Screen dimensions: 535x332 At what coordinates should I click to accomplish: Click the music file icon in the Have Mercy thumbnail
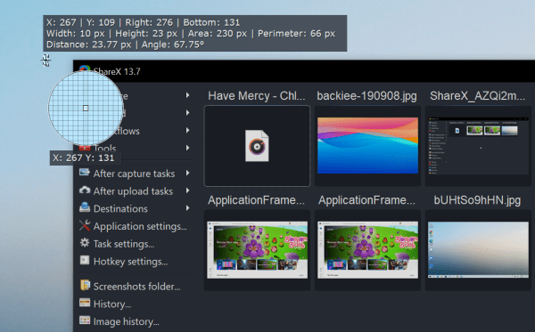(257, 146)
